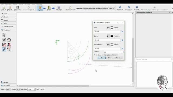The width and height of the screenshot is (173, 97).
Task: Create Новая выкройка pattern piece
Action: (x=70, y=8)
